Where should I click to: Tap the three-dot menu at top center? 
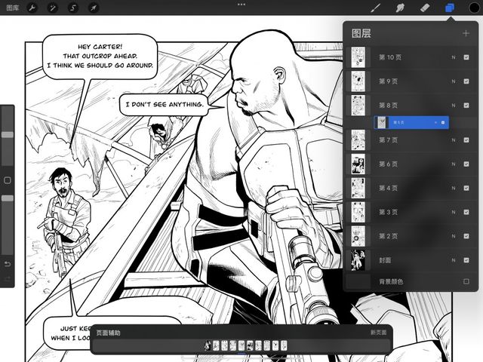[x=241, y=5]
